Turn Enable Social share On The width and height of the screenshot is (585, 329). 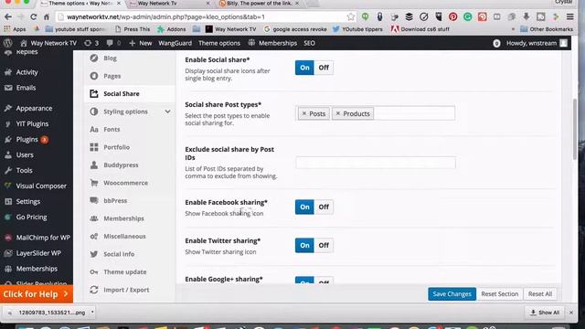[304, 68]
